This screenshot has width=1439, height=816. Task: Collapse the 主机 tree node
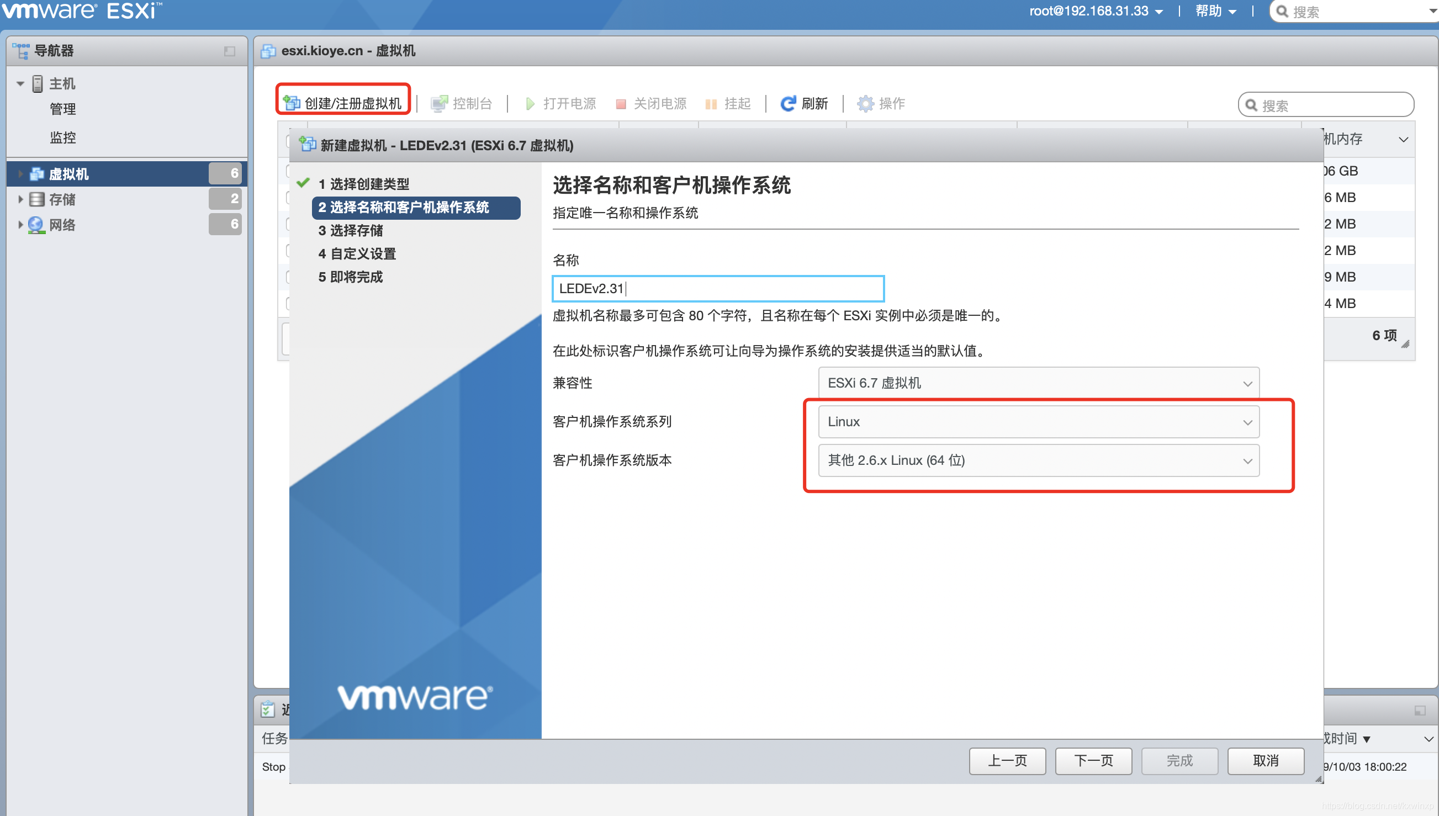(x=20, y=84)
